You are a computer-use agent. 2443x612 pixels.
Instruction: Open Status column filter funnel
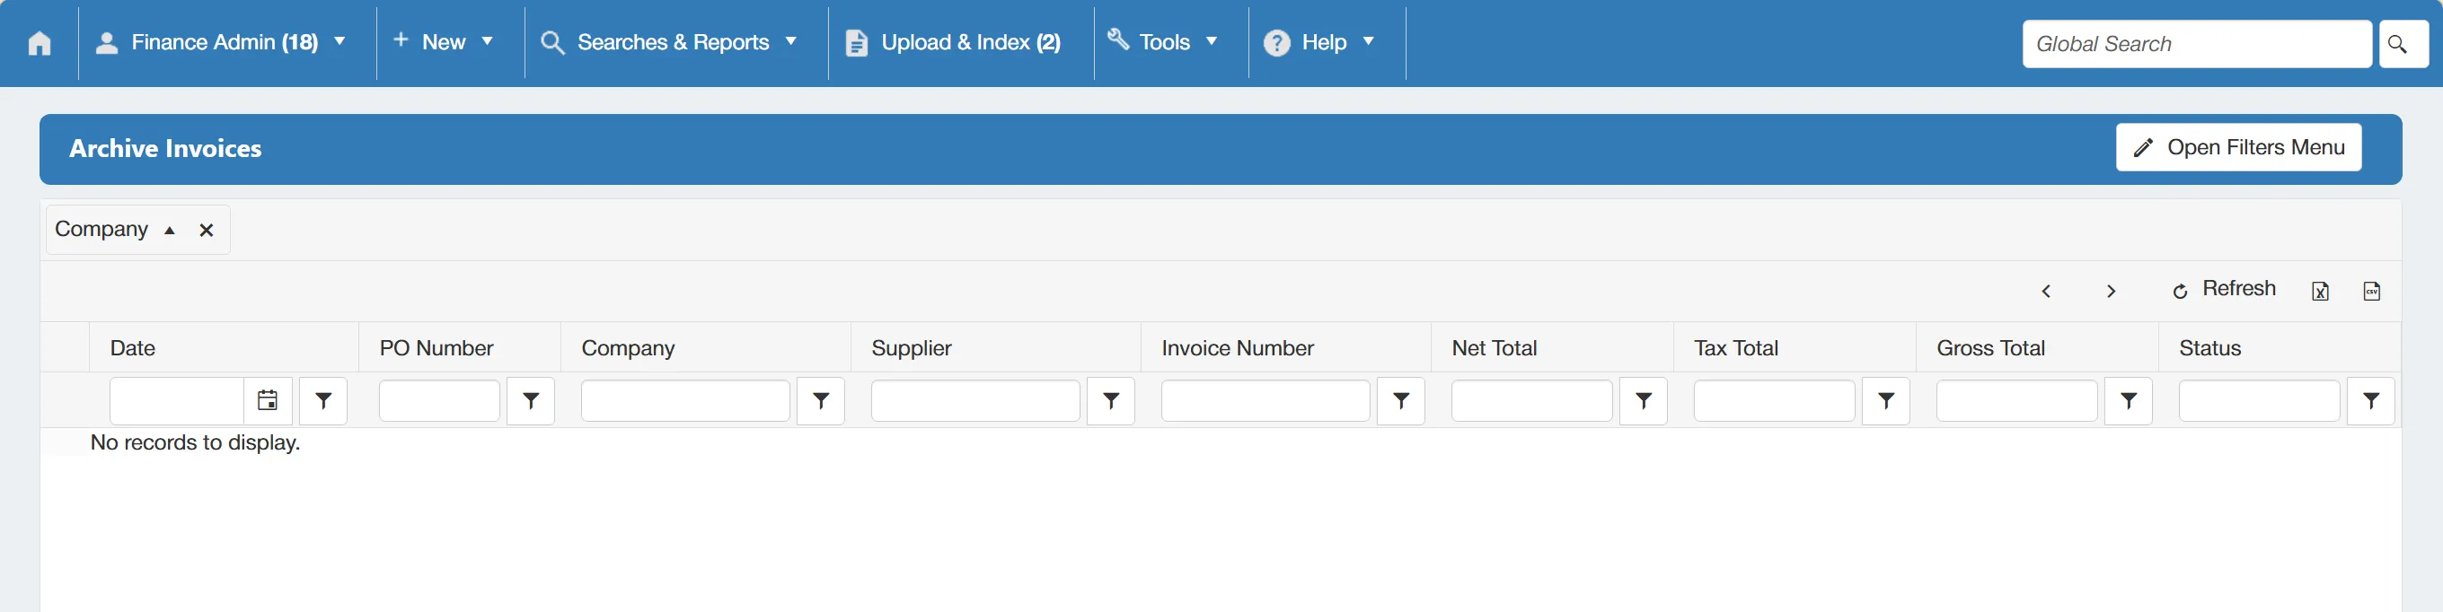[x=2372, y=401]
